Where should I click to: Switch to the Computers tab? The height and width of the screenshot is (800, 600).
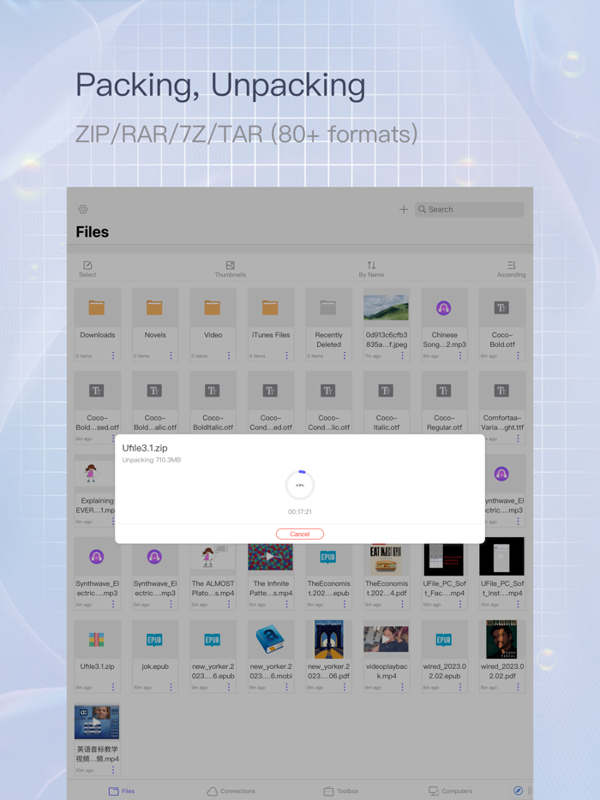point(450,791)
